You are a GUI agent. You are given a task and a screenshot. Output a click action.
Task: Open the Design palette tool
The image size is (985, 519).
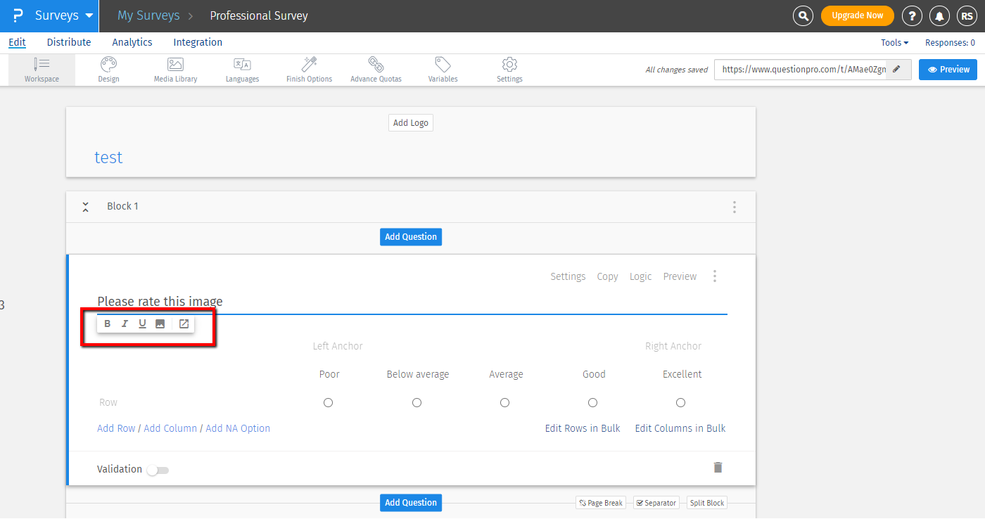click(108, 70)
